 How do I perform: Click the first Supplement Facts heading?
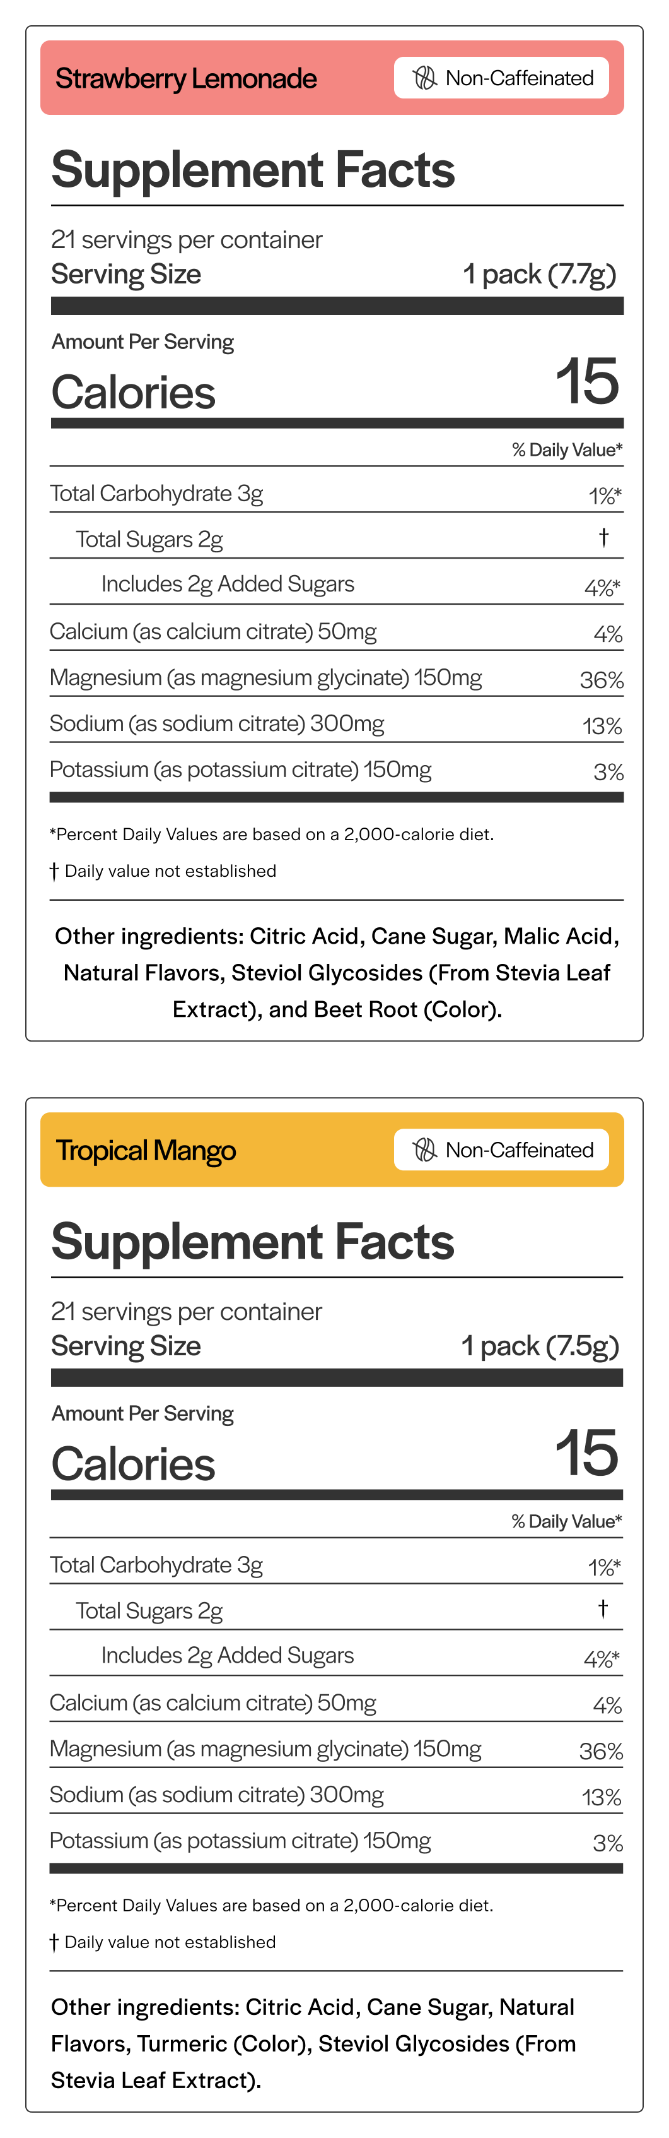[253, 170]
